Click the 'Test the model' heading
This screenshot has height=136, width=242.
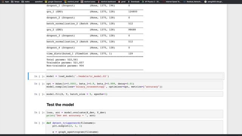60,105
